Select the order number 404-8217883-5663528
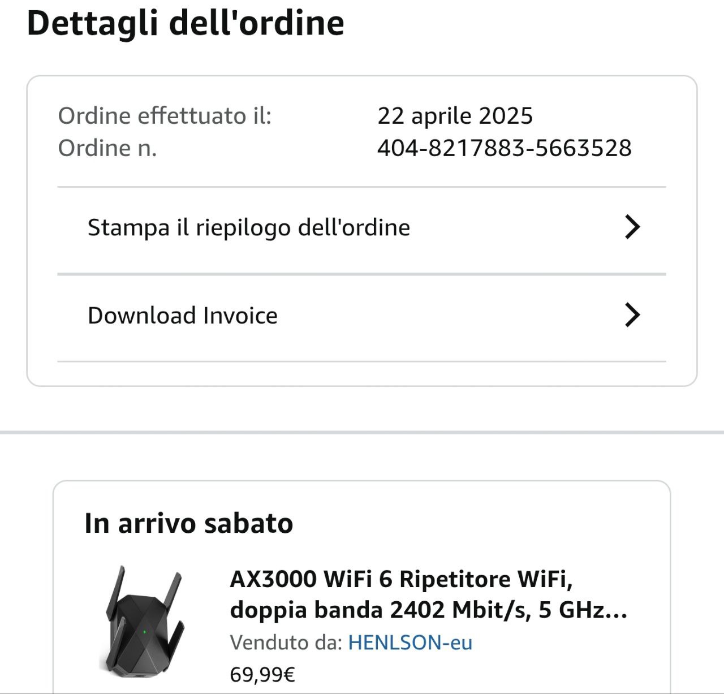The image size is (724, 694). pos(504,148)
